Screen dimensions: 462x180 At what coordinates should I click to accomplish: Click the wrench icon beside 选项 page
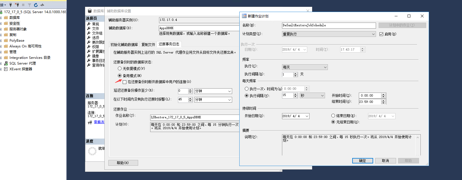coord(89,38)
